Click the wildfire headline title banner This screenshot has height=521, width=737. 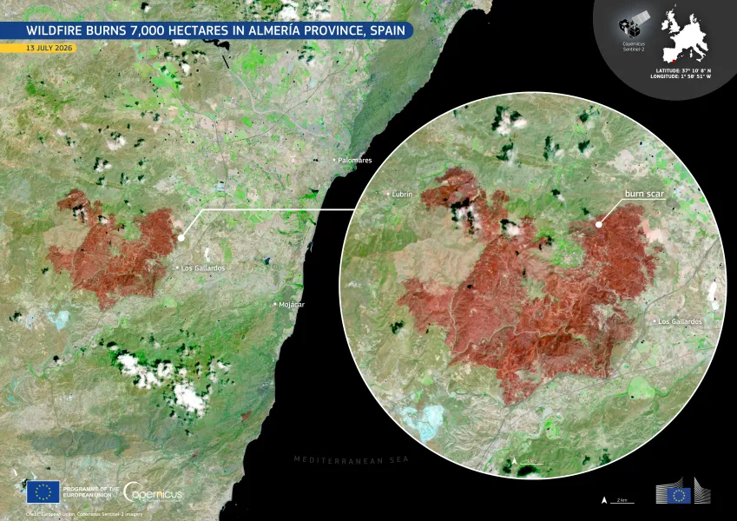[x=206, y=30]
